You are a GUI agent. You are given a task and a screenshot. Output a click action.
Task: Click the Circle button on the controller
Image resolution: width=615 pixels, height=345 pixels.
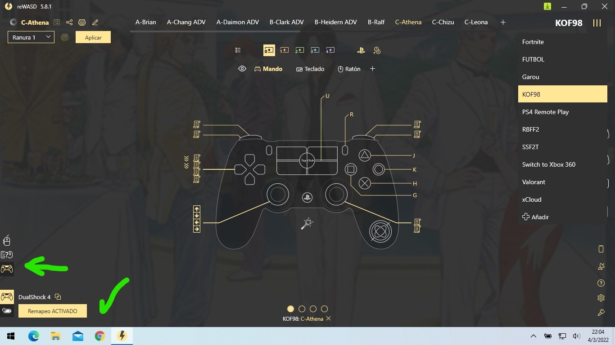pyautogui.click(x=379, y=169)
